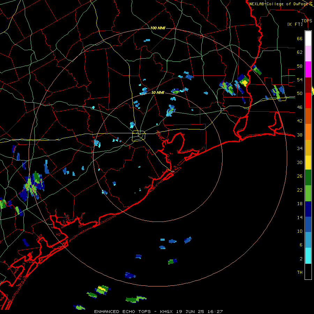Click the "16:27" time stamp
The width and height of the screenshot is (314, 314).
point(215,312)
